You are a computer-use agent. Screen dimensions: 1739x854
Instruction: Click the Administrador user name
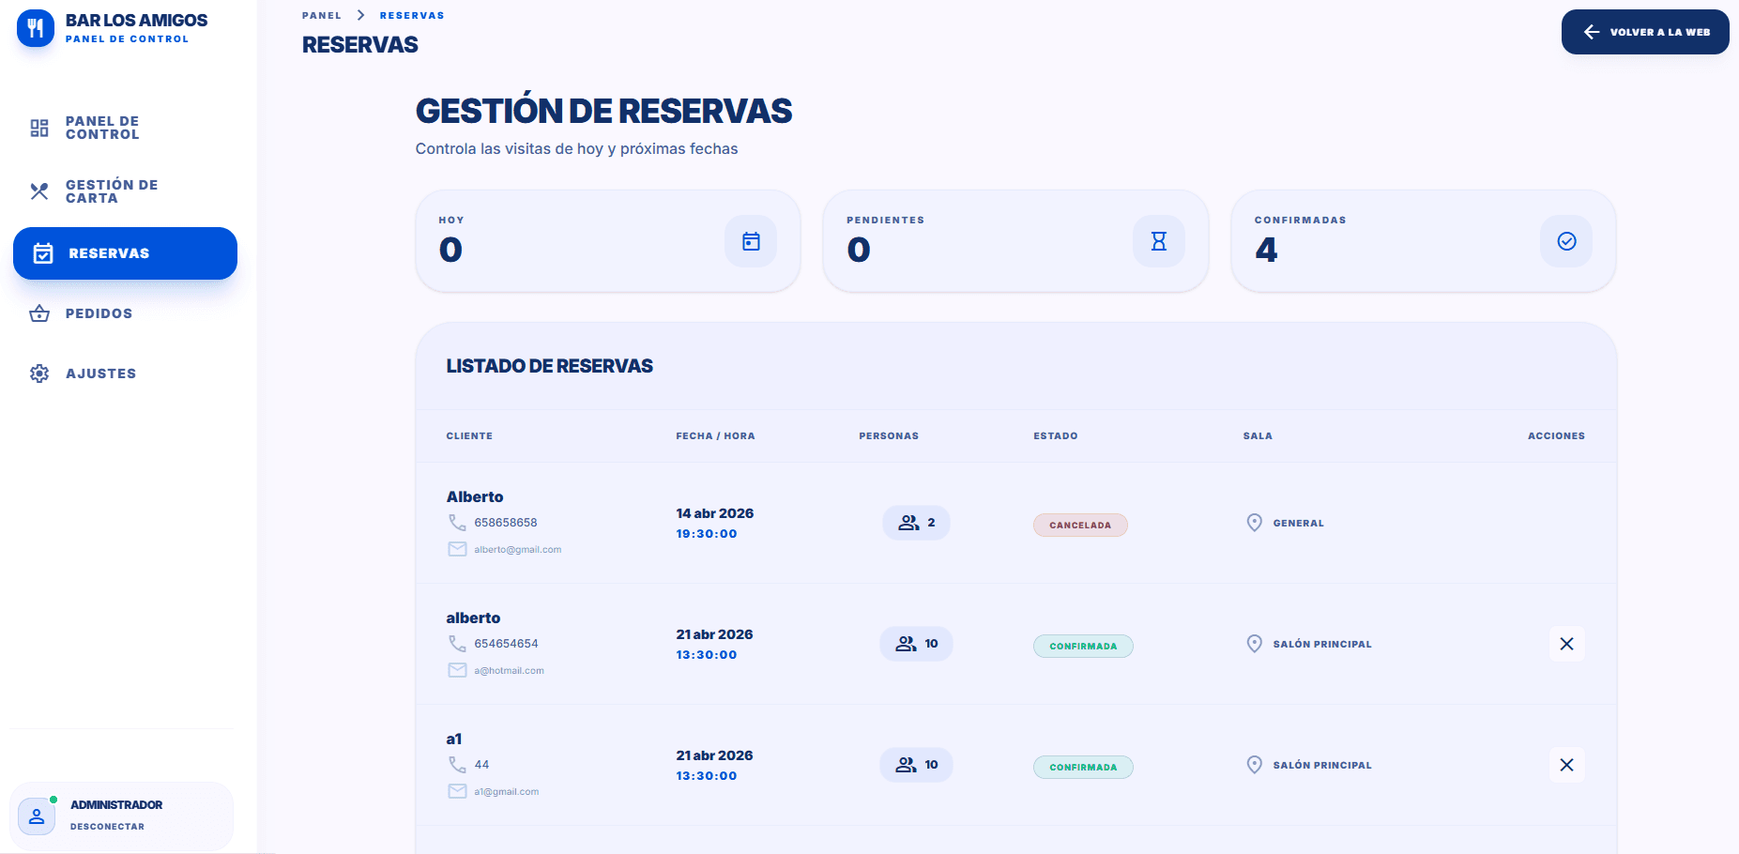[x=116, y=805]
